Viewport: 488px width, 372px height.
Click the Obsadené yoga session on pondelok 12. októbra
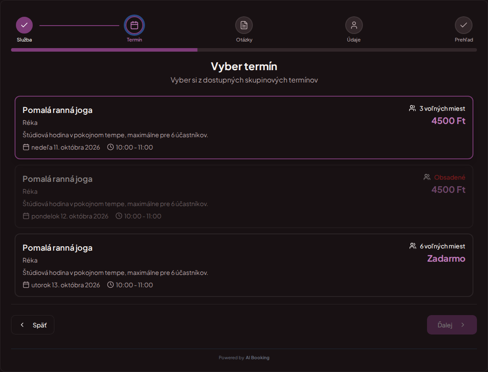pos(244,196)
